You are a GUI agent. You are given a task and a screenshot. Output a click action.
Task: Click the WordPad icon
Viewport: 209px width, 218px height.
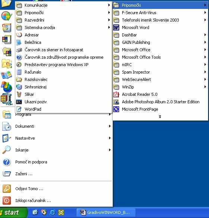[19, 109]
